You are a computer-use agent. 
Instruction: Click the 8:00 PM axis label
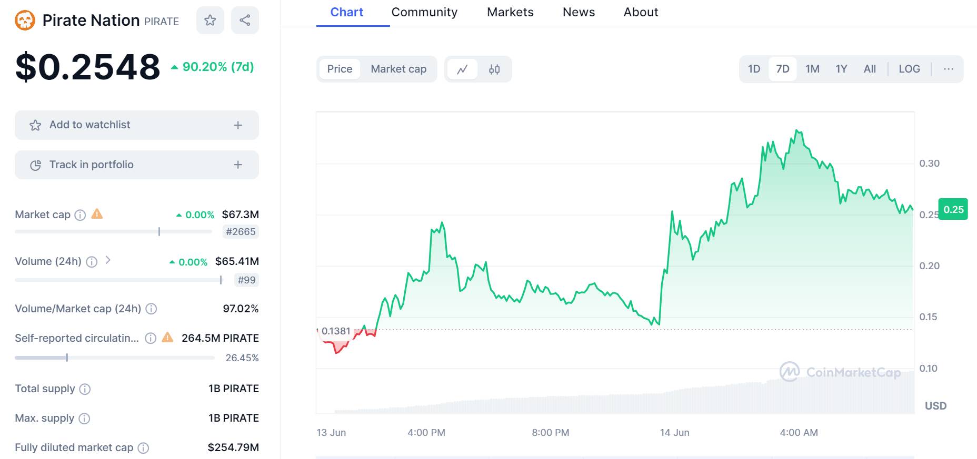click(x=550, y=433)
